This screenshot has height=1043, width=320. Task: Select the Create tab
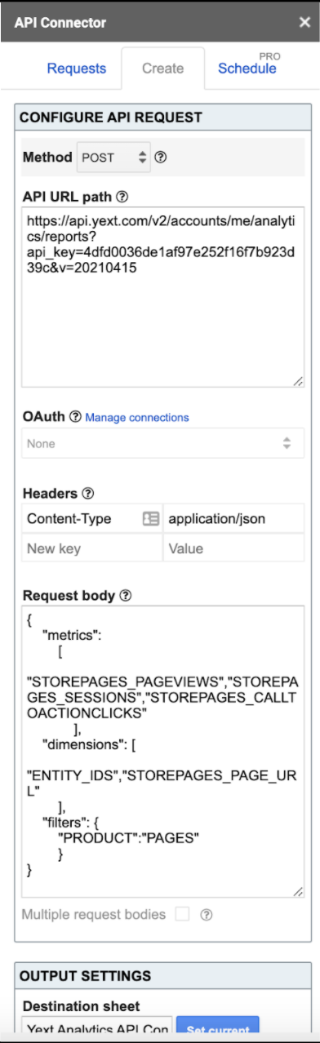(x=162, y=69)
